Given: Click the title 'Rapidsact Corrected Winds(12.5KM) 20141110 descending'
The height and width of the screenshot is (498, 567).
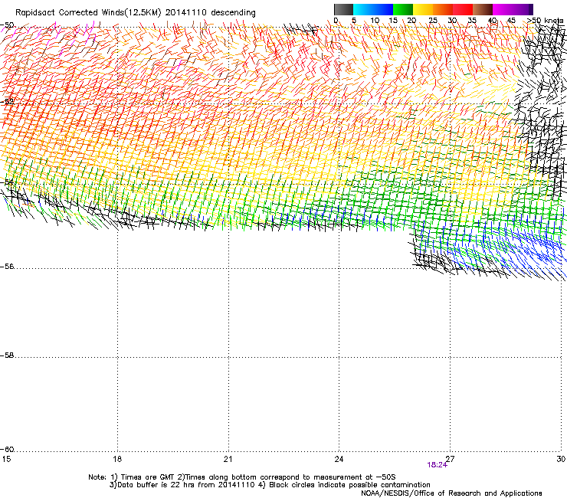Looking at the screenshot, I should (x=136, y=13).
